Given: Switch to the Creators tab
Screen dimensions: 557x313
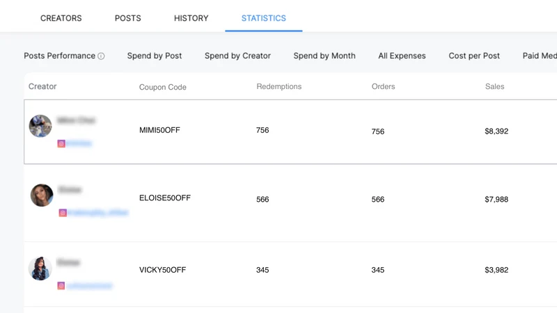Looking at the screenshot, I should pyautogui.click(x=61, y=18).
